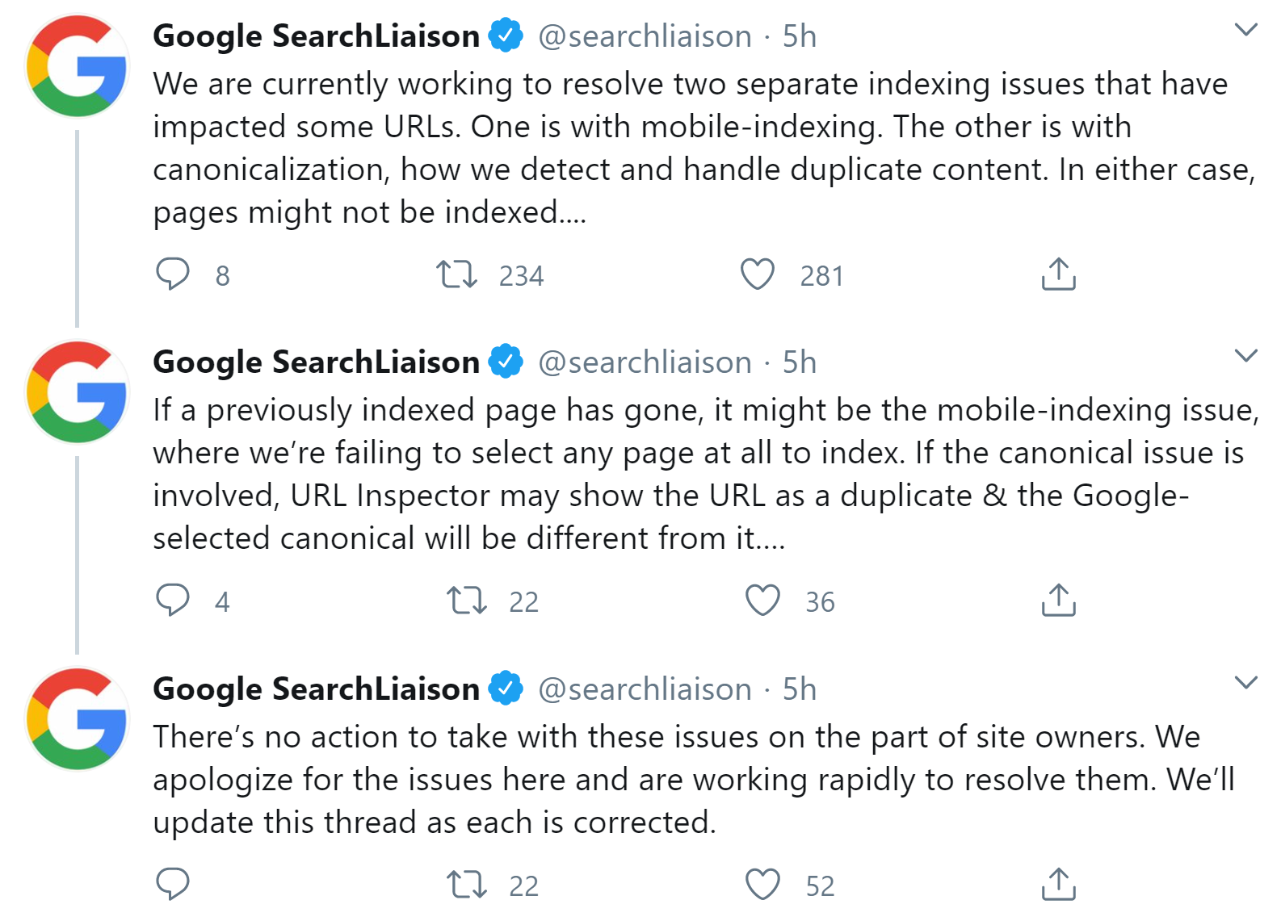This screenshot has width=1281, height=921.
Task: Open the 5h timestamp of the last tweet
Action: pos(798,689)
